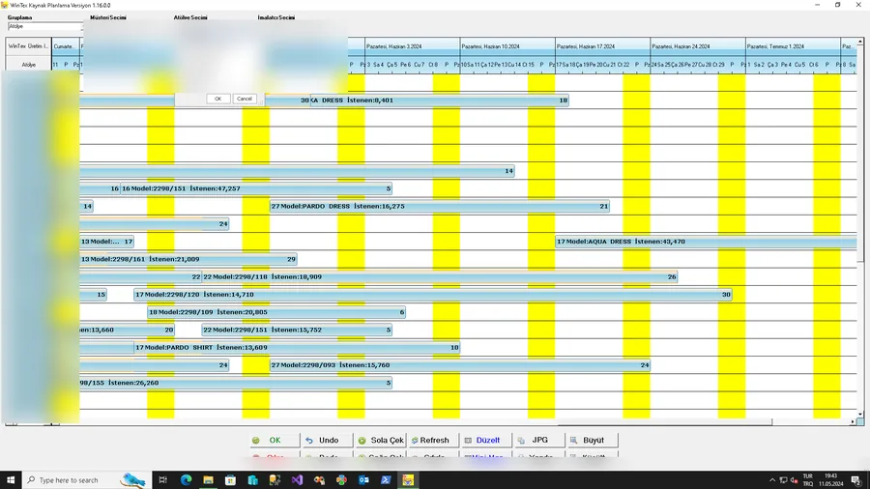The image size is (870, 489).
Task: Click the 'Atölye' column header cell
Action: (28, 65)
